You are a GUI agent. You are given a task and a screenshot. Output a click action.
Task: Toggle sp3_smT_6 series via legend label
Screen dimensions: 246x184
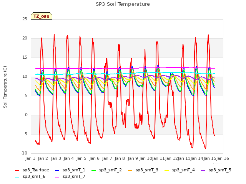point(34,177)
